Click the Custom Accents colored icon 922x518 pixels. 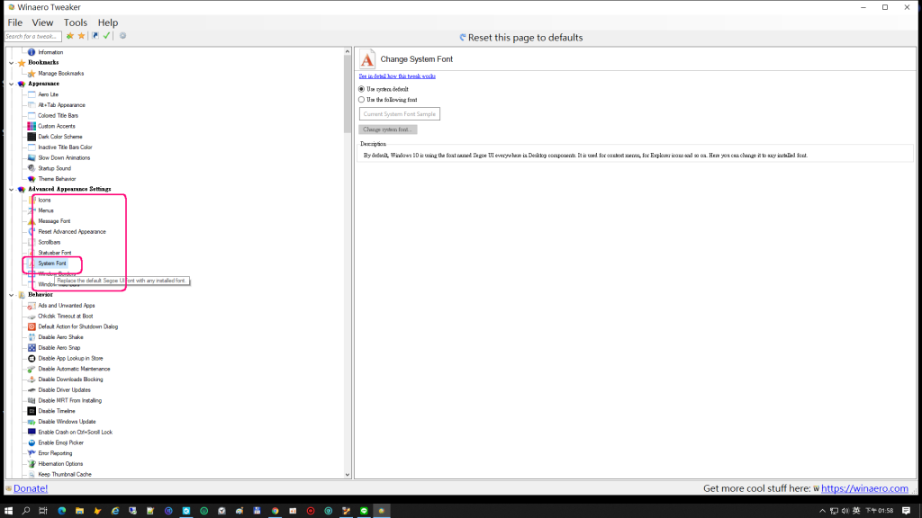[32, 126]
